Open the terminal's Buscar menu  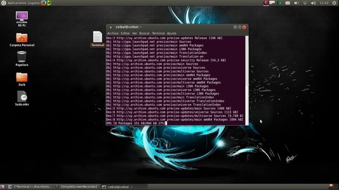point(145,33)
